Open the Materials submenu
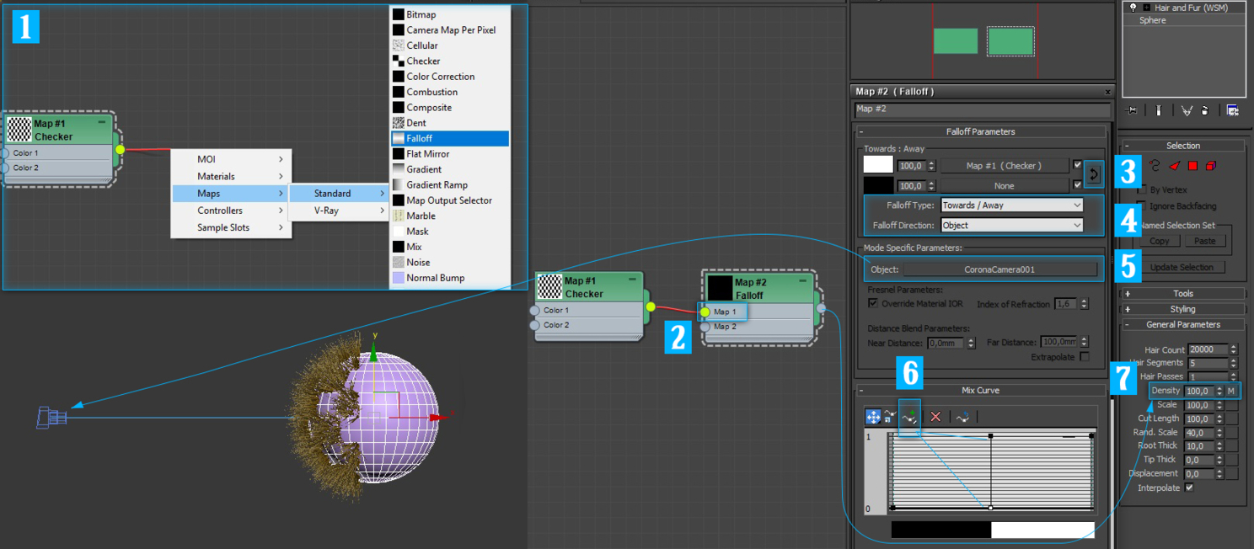The height and width of the screenshot is (549, 1254). pos(232,176)
